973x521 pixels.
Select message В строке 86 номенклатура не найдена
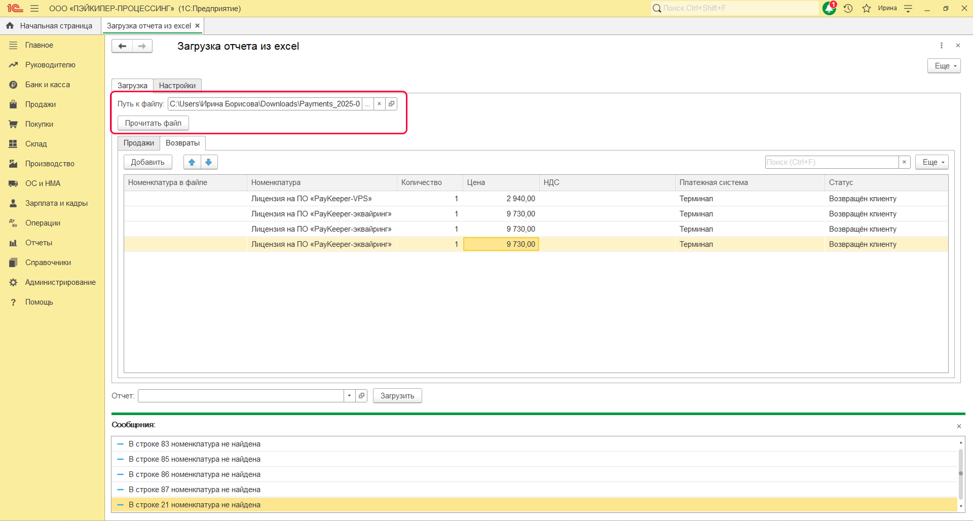[x=534, y=474]
